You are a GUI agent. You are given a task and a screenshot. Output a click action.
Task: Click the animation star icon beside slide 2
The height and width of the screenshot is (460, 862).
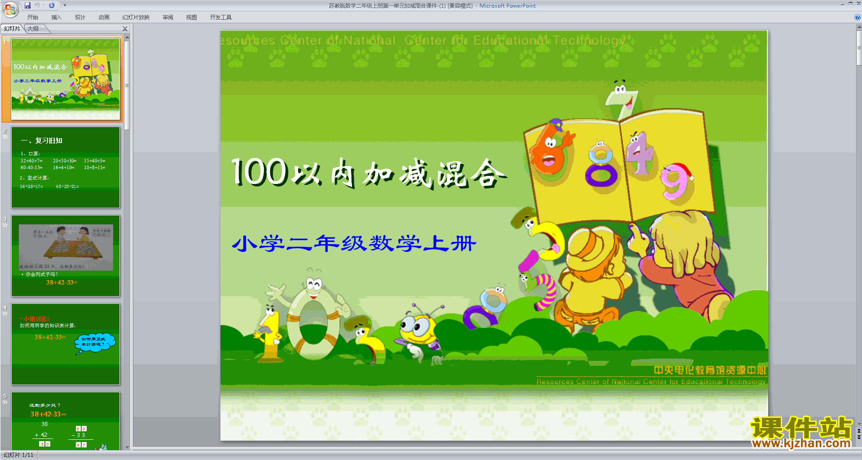click(x=5, y=136)
